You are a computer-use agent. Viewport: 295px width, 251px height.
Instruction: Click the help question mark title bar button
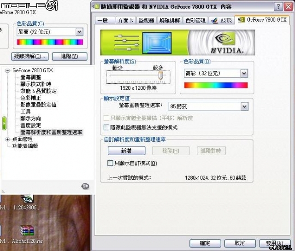point(278,7)
